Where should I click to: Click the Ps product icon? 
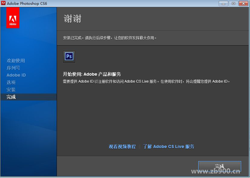pyautogui.click(x=69, y=56)
